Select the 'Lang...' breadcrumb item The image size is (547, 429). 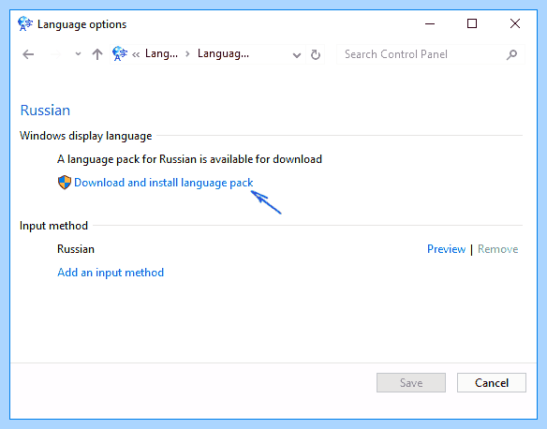[x=161, y=53]
